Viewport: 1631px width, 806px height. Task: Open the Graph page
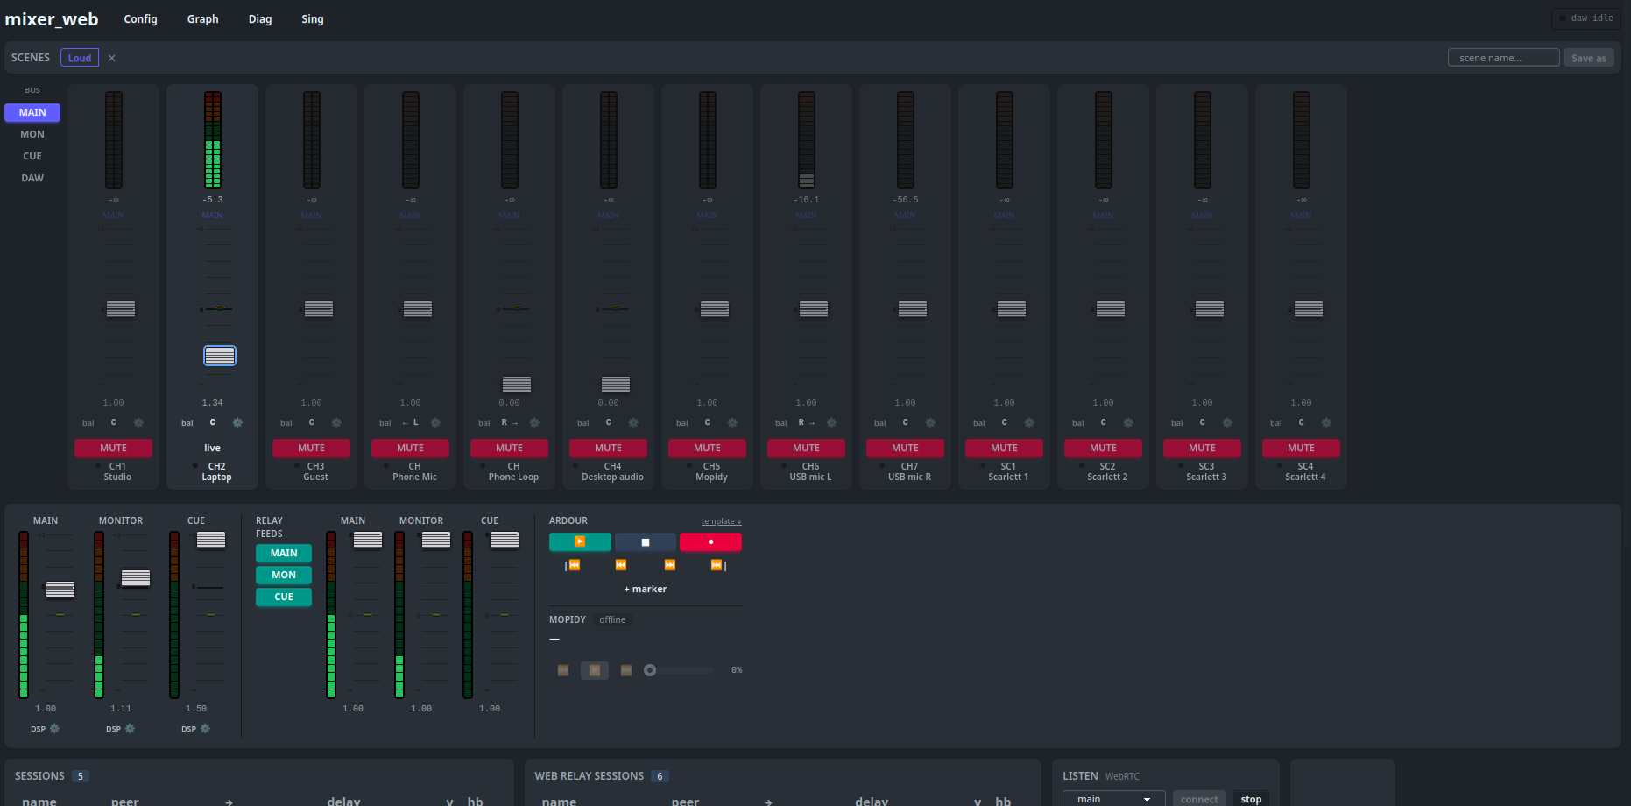pyautogui.click(x=202, y=19)
